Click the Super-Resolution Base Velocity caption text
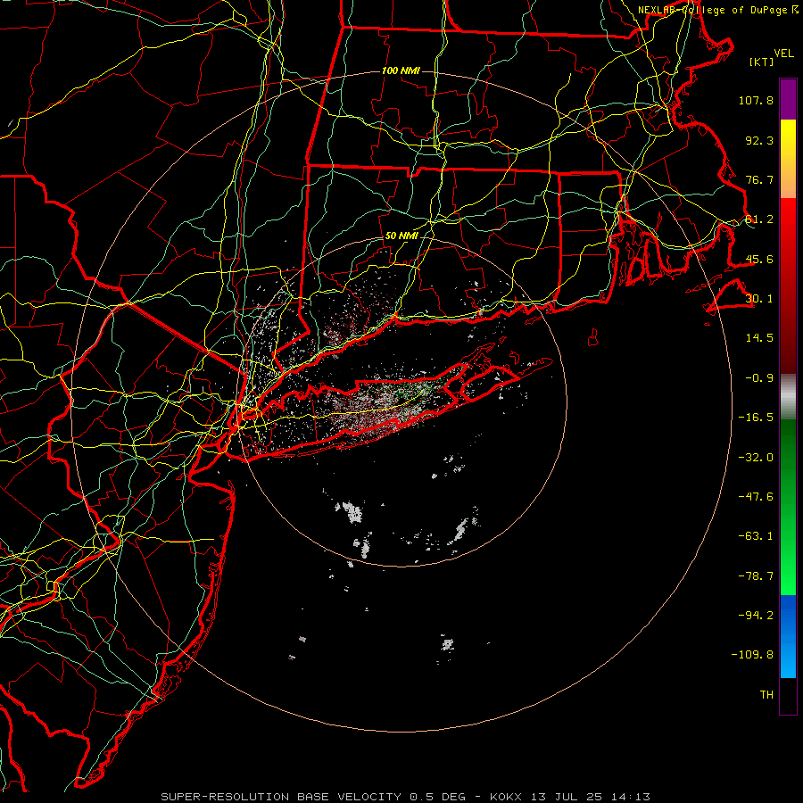This screenshot has height=803, width=803. (x=405, y=797)
